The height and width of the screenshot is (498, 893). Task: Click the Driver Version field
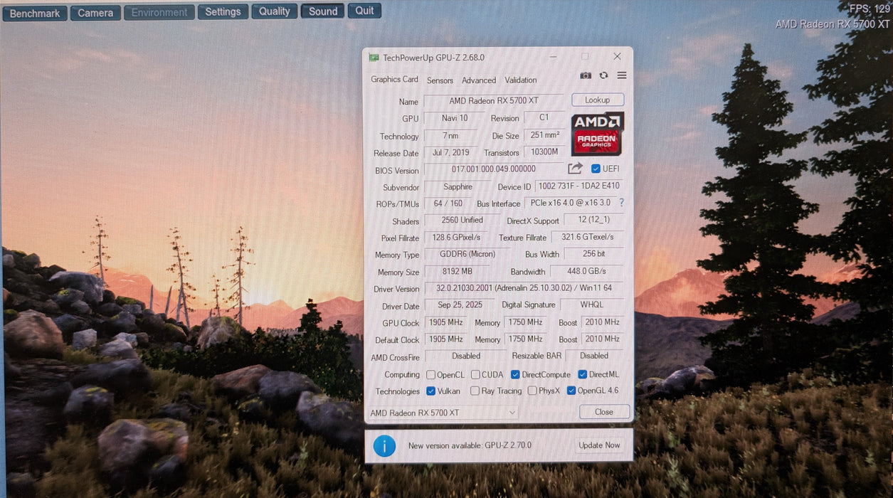(x=523, y=288)
